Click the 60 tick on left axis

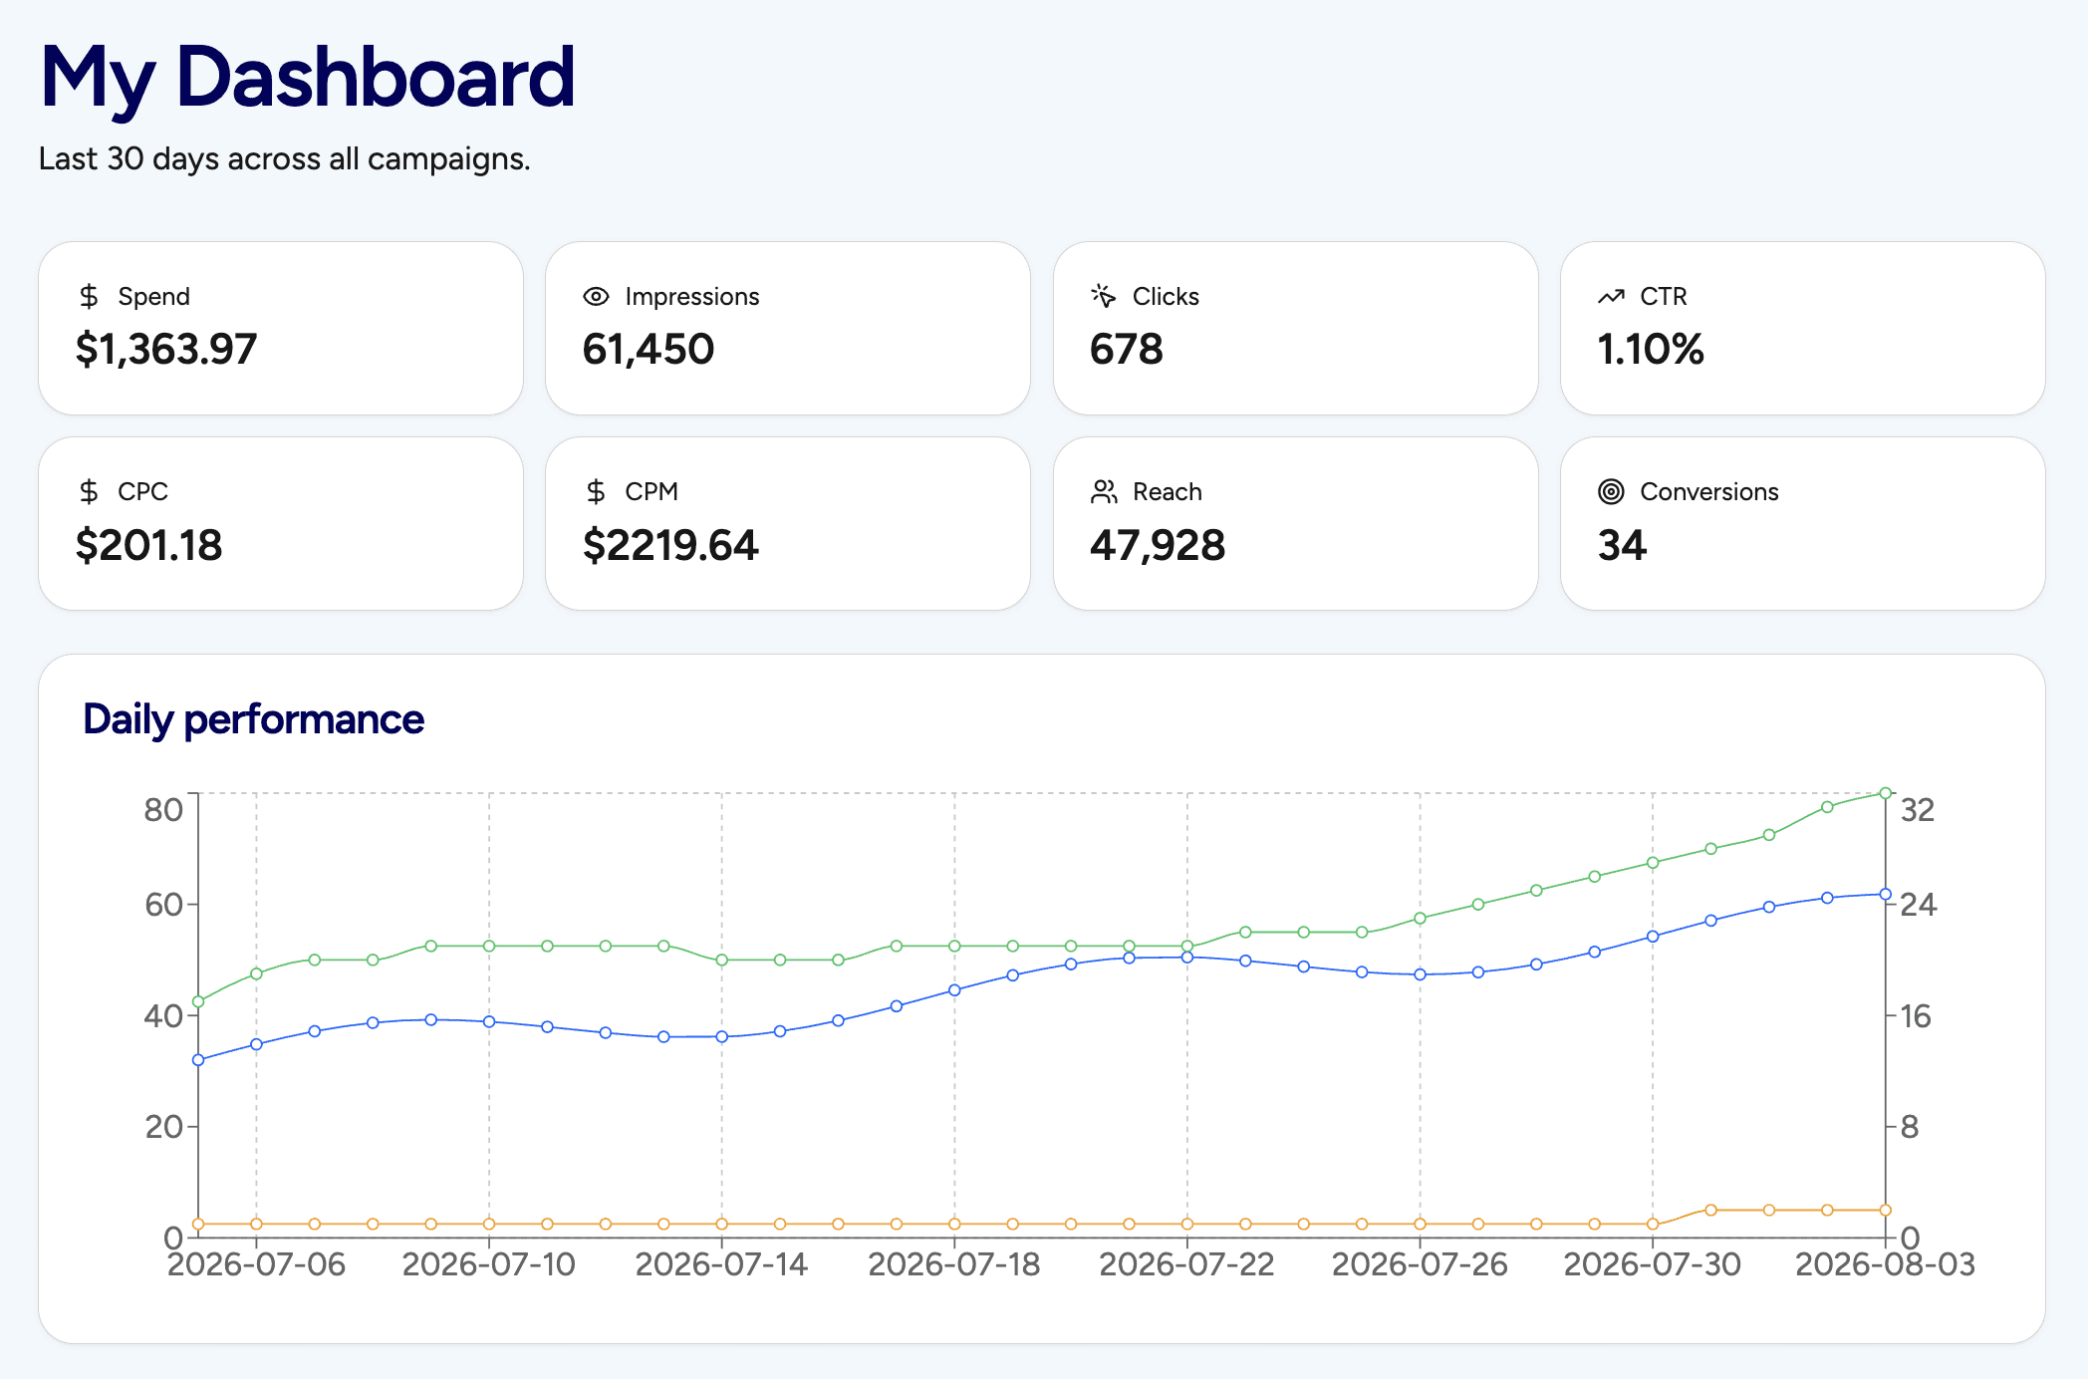click(163, 906)
